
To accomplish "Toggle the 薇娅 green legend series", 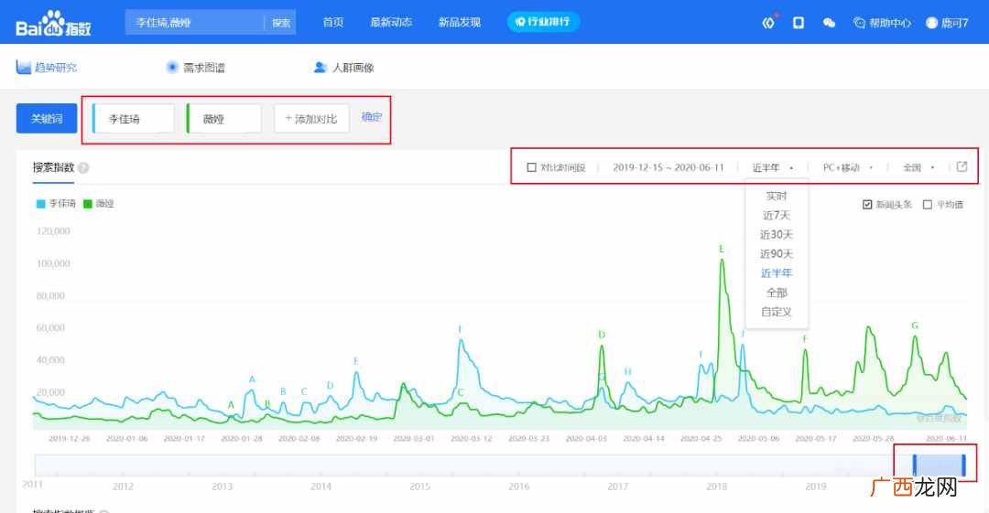I will 98,204.
